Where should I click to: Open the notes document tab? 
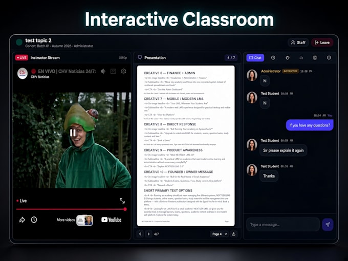(x=315, y=58)
